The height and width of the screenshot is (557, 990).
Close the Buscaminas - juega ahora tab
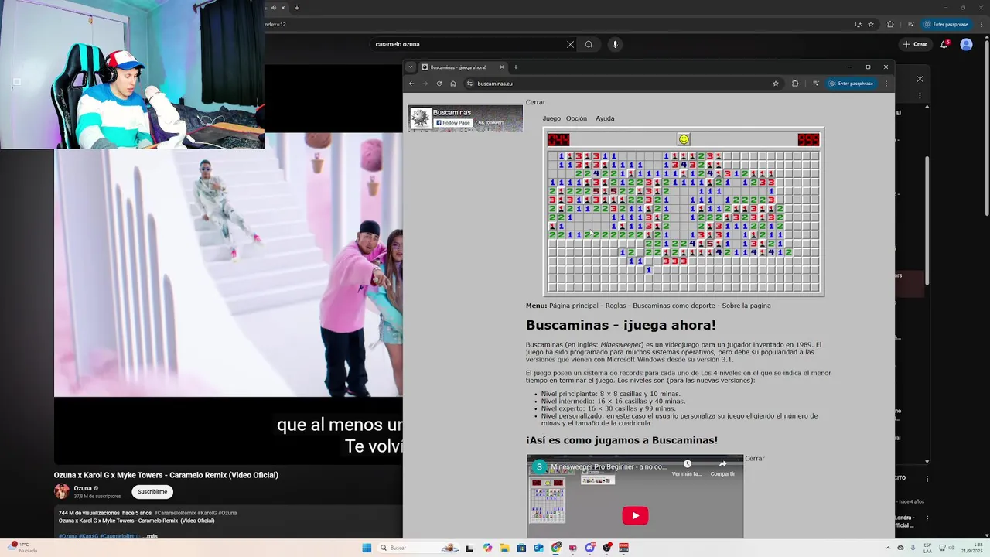tap(502, 67)
